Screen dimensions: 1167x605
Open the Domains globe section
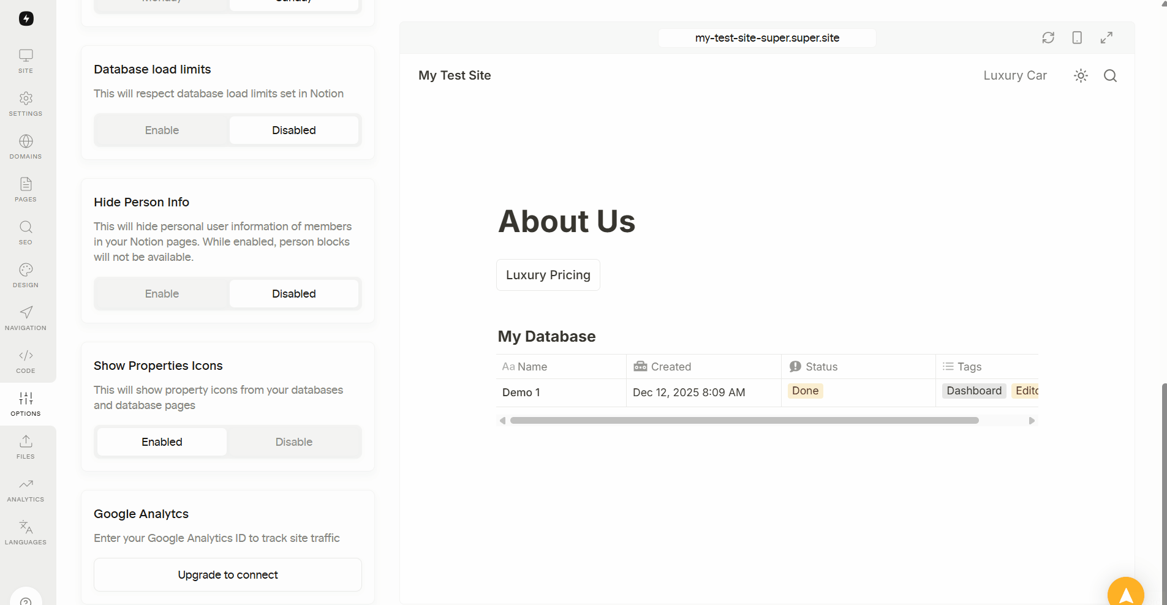tap(26, 147)
